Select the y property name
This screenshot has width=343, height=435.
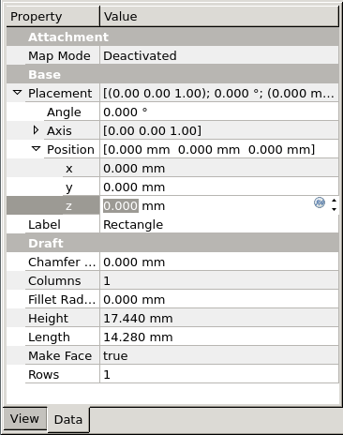click(69, 187)
